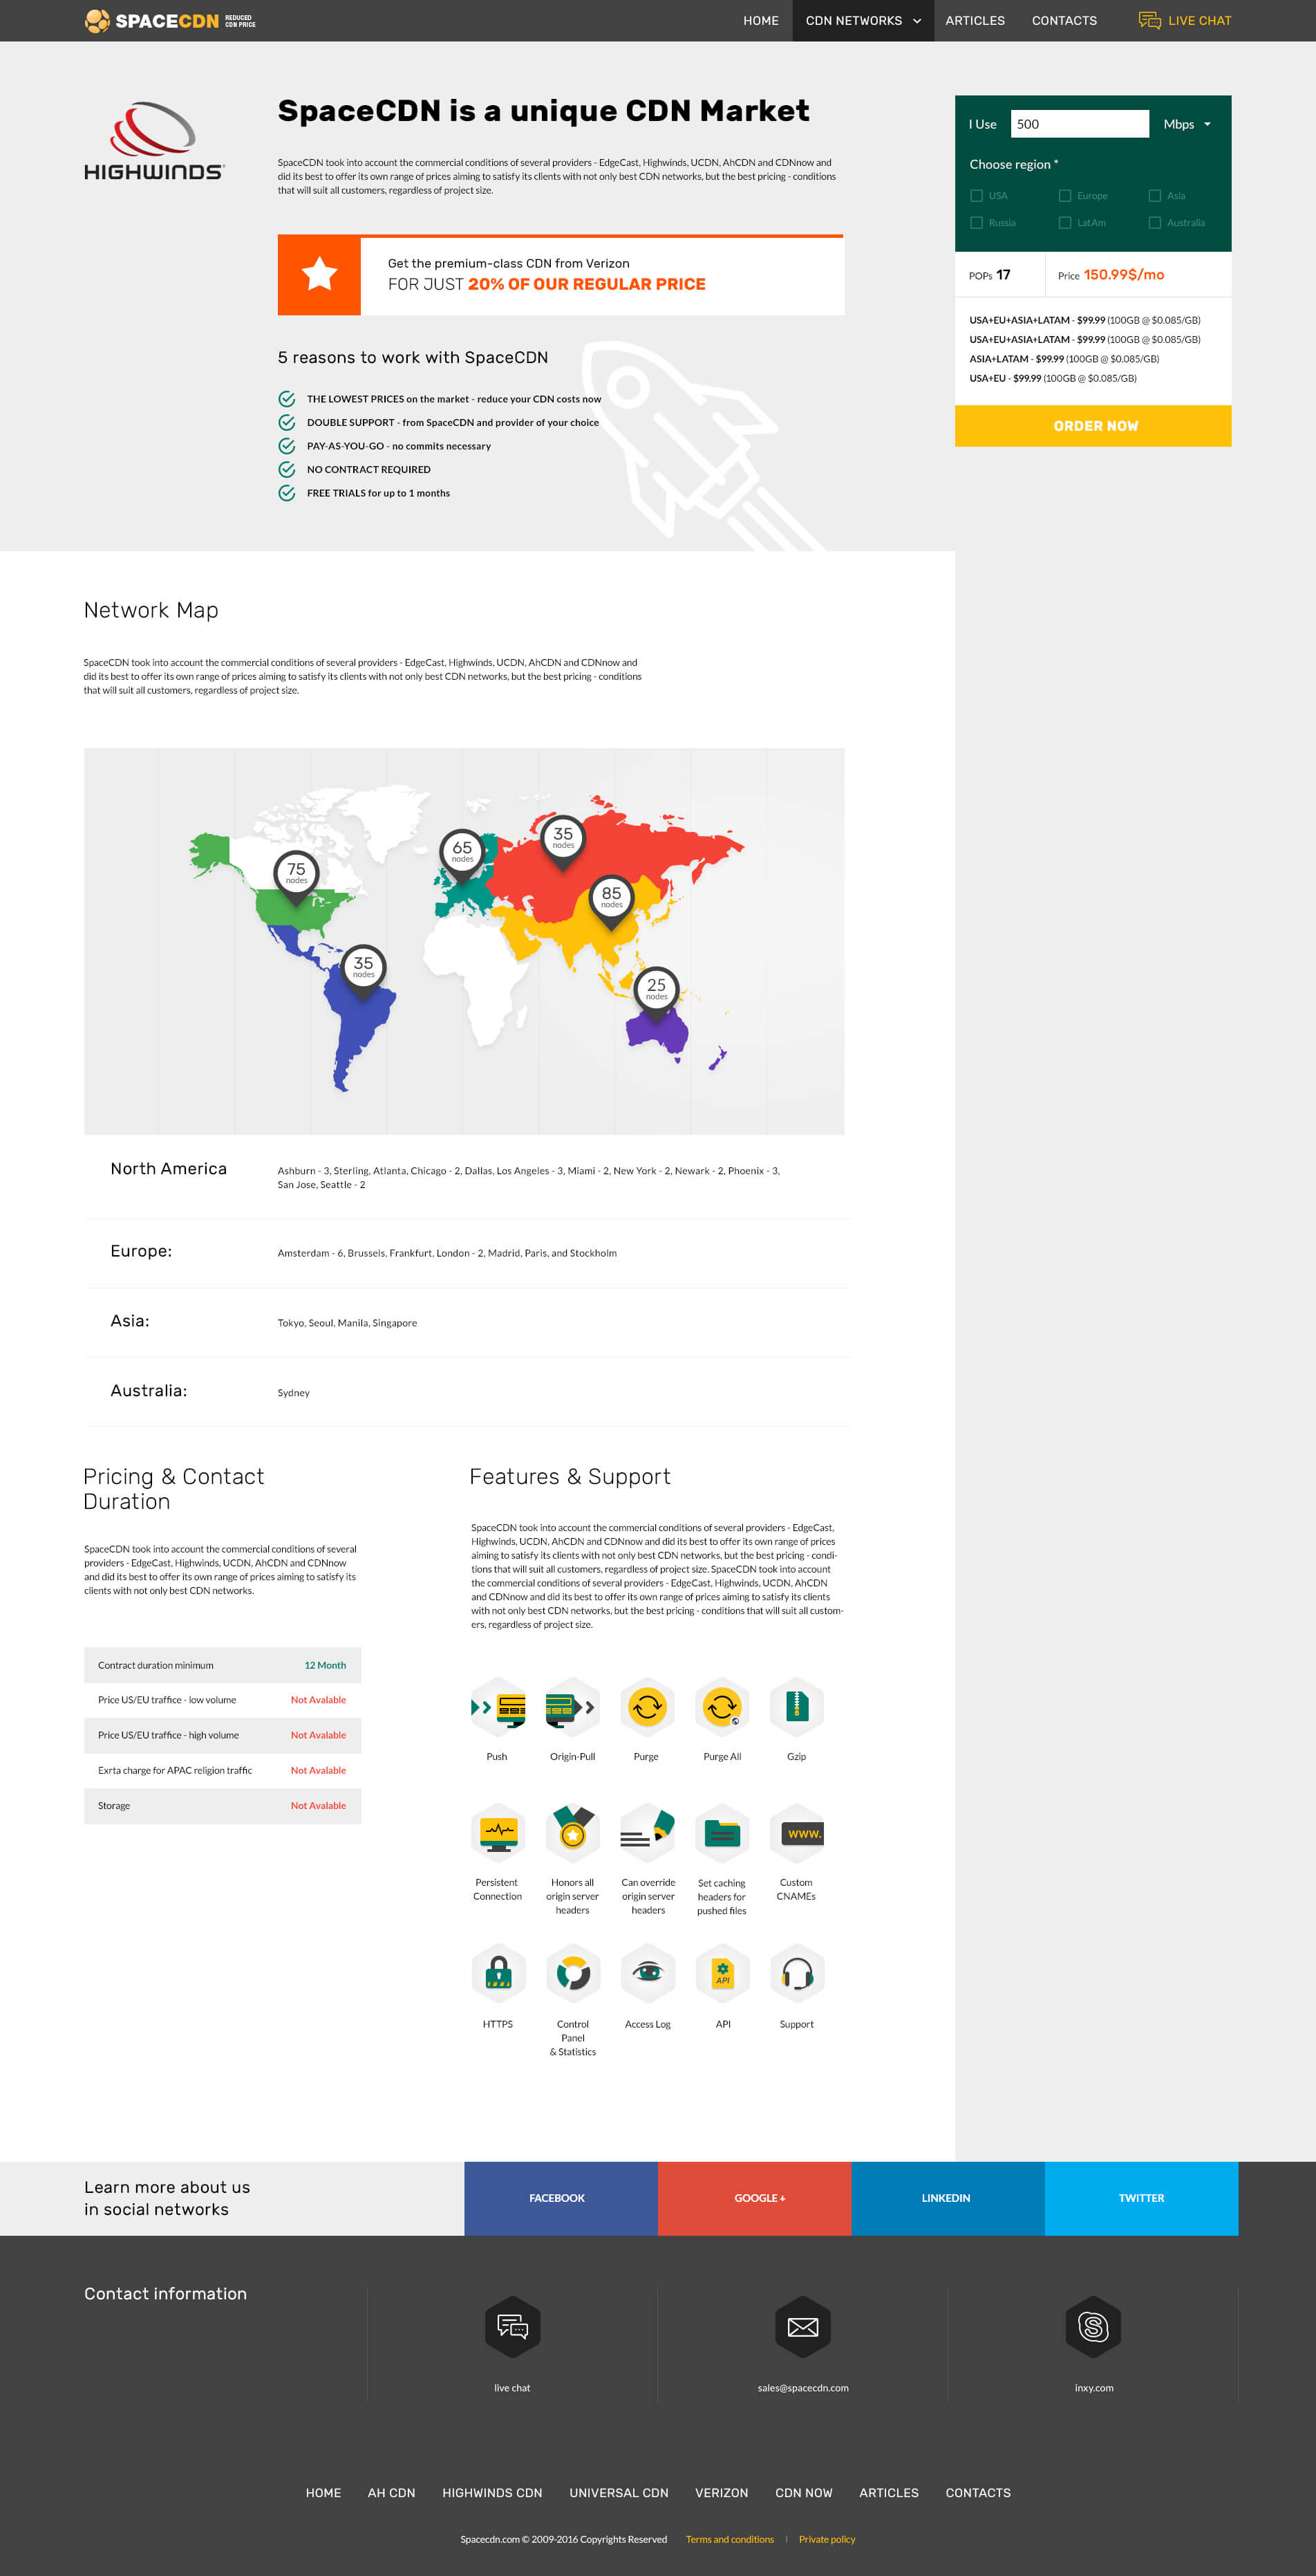
Task: Click the Control Panel & Statistics icon
Action: (x=572, y=1973)
